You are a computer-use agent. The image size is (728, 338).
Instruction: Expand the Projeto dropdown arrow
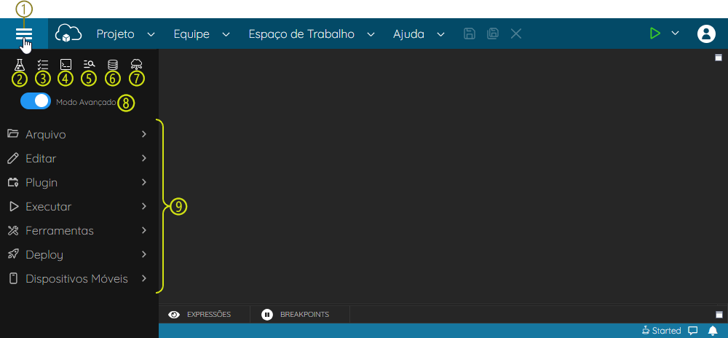(x=151, y=34)
